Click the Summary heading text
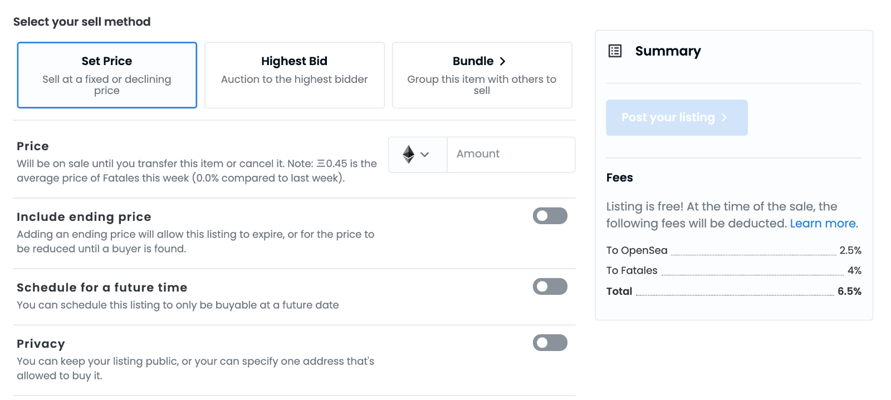 pyautogui.click(x=668, y=51)
